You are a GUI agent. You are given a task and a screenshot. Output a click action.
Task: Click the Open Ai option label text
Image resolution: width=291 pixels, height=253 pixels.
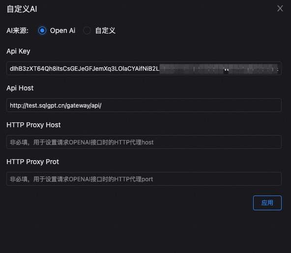tap(62, 30)
